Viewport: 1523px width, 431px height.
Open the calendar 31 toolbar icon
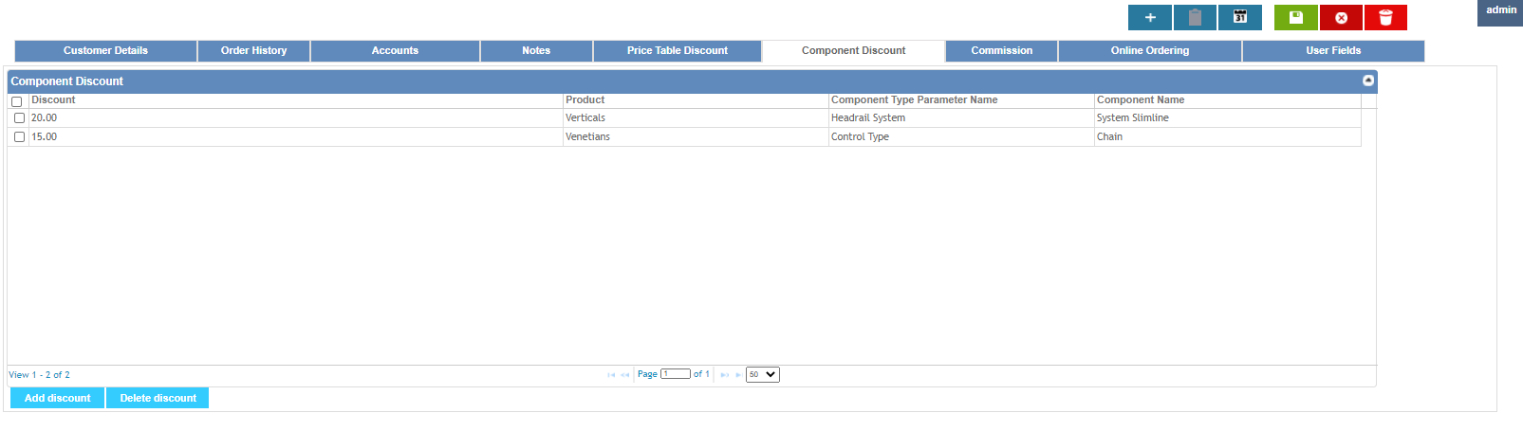(x=1240, y=17)
